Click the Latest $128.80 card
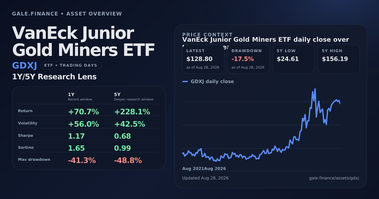Viewport: 379px width, 199px height. [203, 59]
